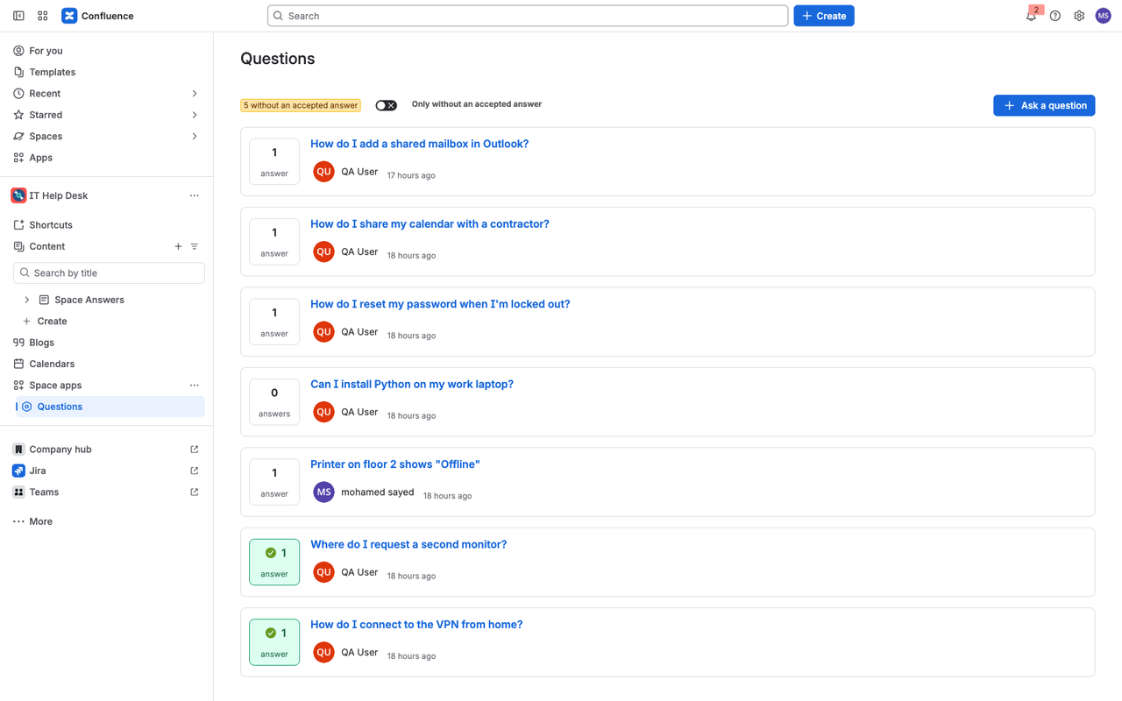Toggle only without an accepted answer
1122x701 pixels.
(386, 105)
